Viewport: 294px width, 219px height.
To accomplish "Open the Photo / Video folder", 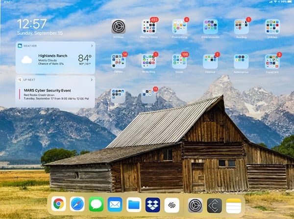I will pos(149,27).
